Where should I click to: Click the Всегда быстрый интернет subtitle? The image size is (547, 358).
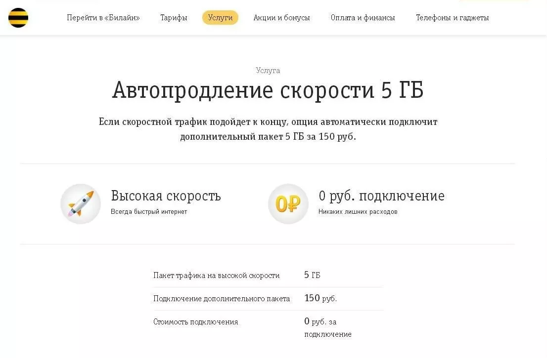(149, 212)
